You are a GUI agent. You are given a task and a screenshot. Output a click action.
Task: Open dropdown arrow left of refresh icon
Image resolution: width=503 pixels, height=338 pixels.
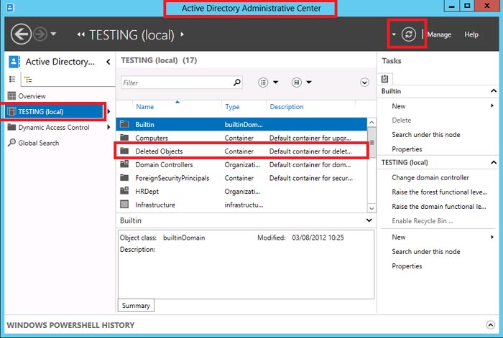tap(394, 34)
